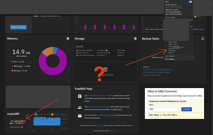Toggle the Incoming enp4s0f0 legend
Screen dimensions: 213x135
[x=42, y=114]
